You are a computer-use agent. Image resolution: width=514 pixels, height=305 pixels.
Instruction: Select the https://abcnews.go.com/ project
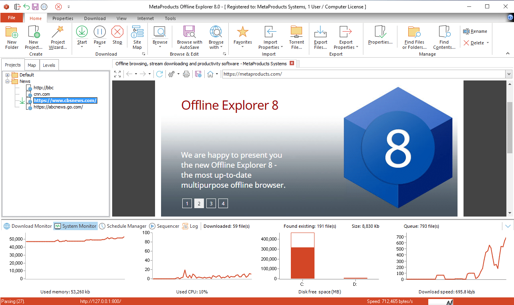(x=58, y=107)
